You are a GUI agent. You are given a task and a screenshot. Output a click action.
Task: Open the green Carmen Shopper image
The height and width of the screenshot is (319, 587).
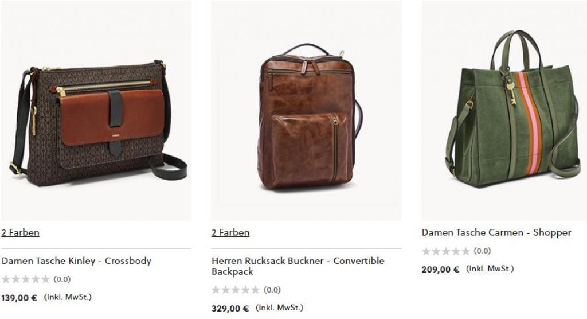[504, 111]
